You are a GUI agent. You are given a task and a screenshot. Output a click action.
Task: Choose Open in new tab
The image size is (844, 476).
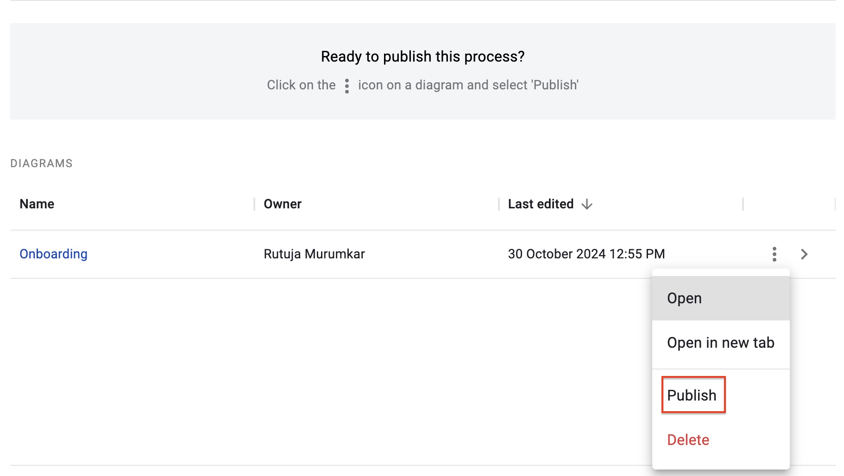[721, 343]
